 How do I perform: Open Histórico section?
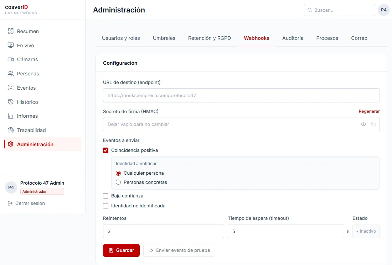tap(42, 102)
